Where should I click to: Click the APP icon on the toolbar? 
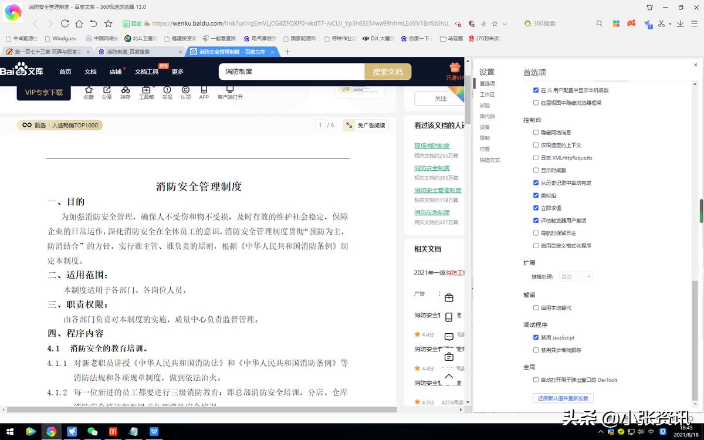[x=204, y=90]
